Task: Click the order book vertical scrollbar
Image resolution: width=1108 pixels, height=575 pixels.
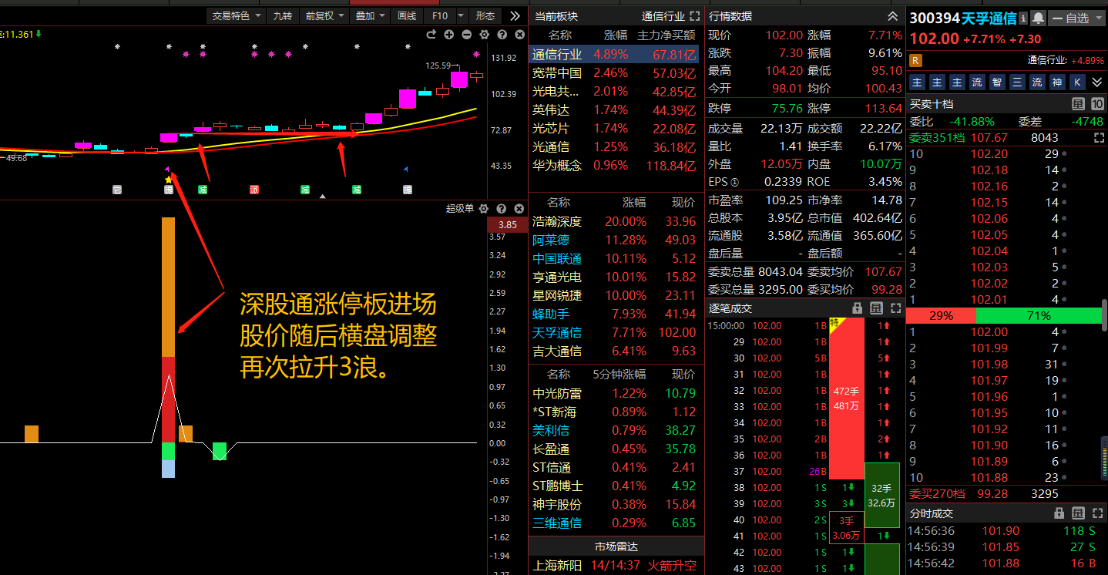Action: pos(1103,315)
